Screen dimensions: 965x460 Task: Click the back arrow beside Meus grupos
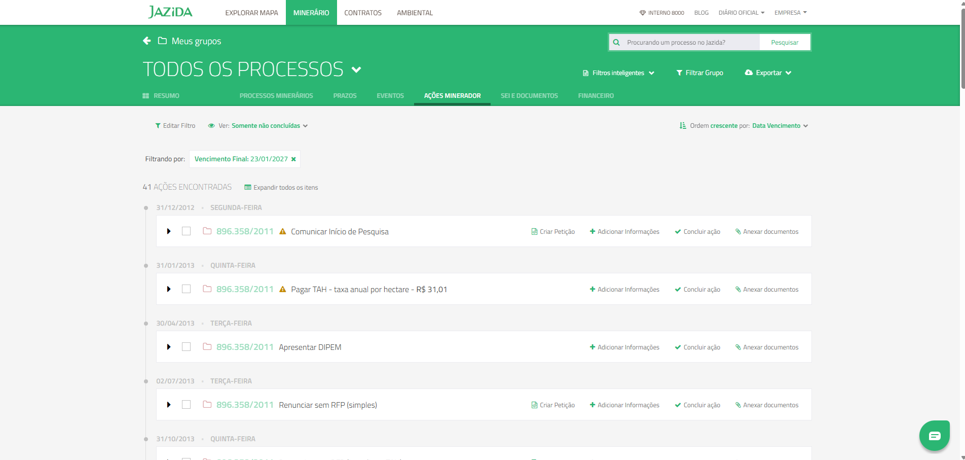click(147, 41)
